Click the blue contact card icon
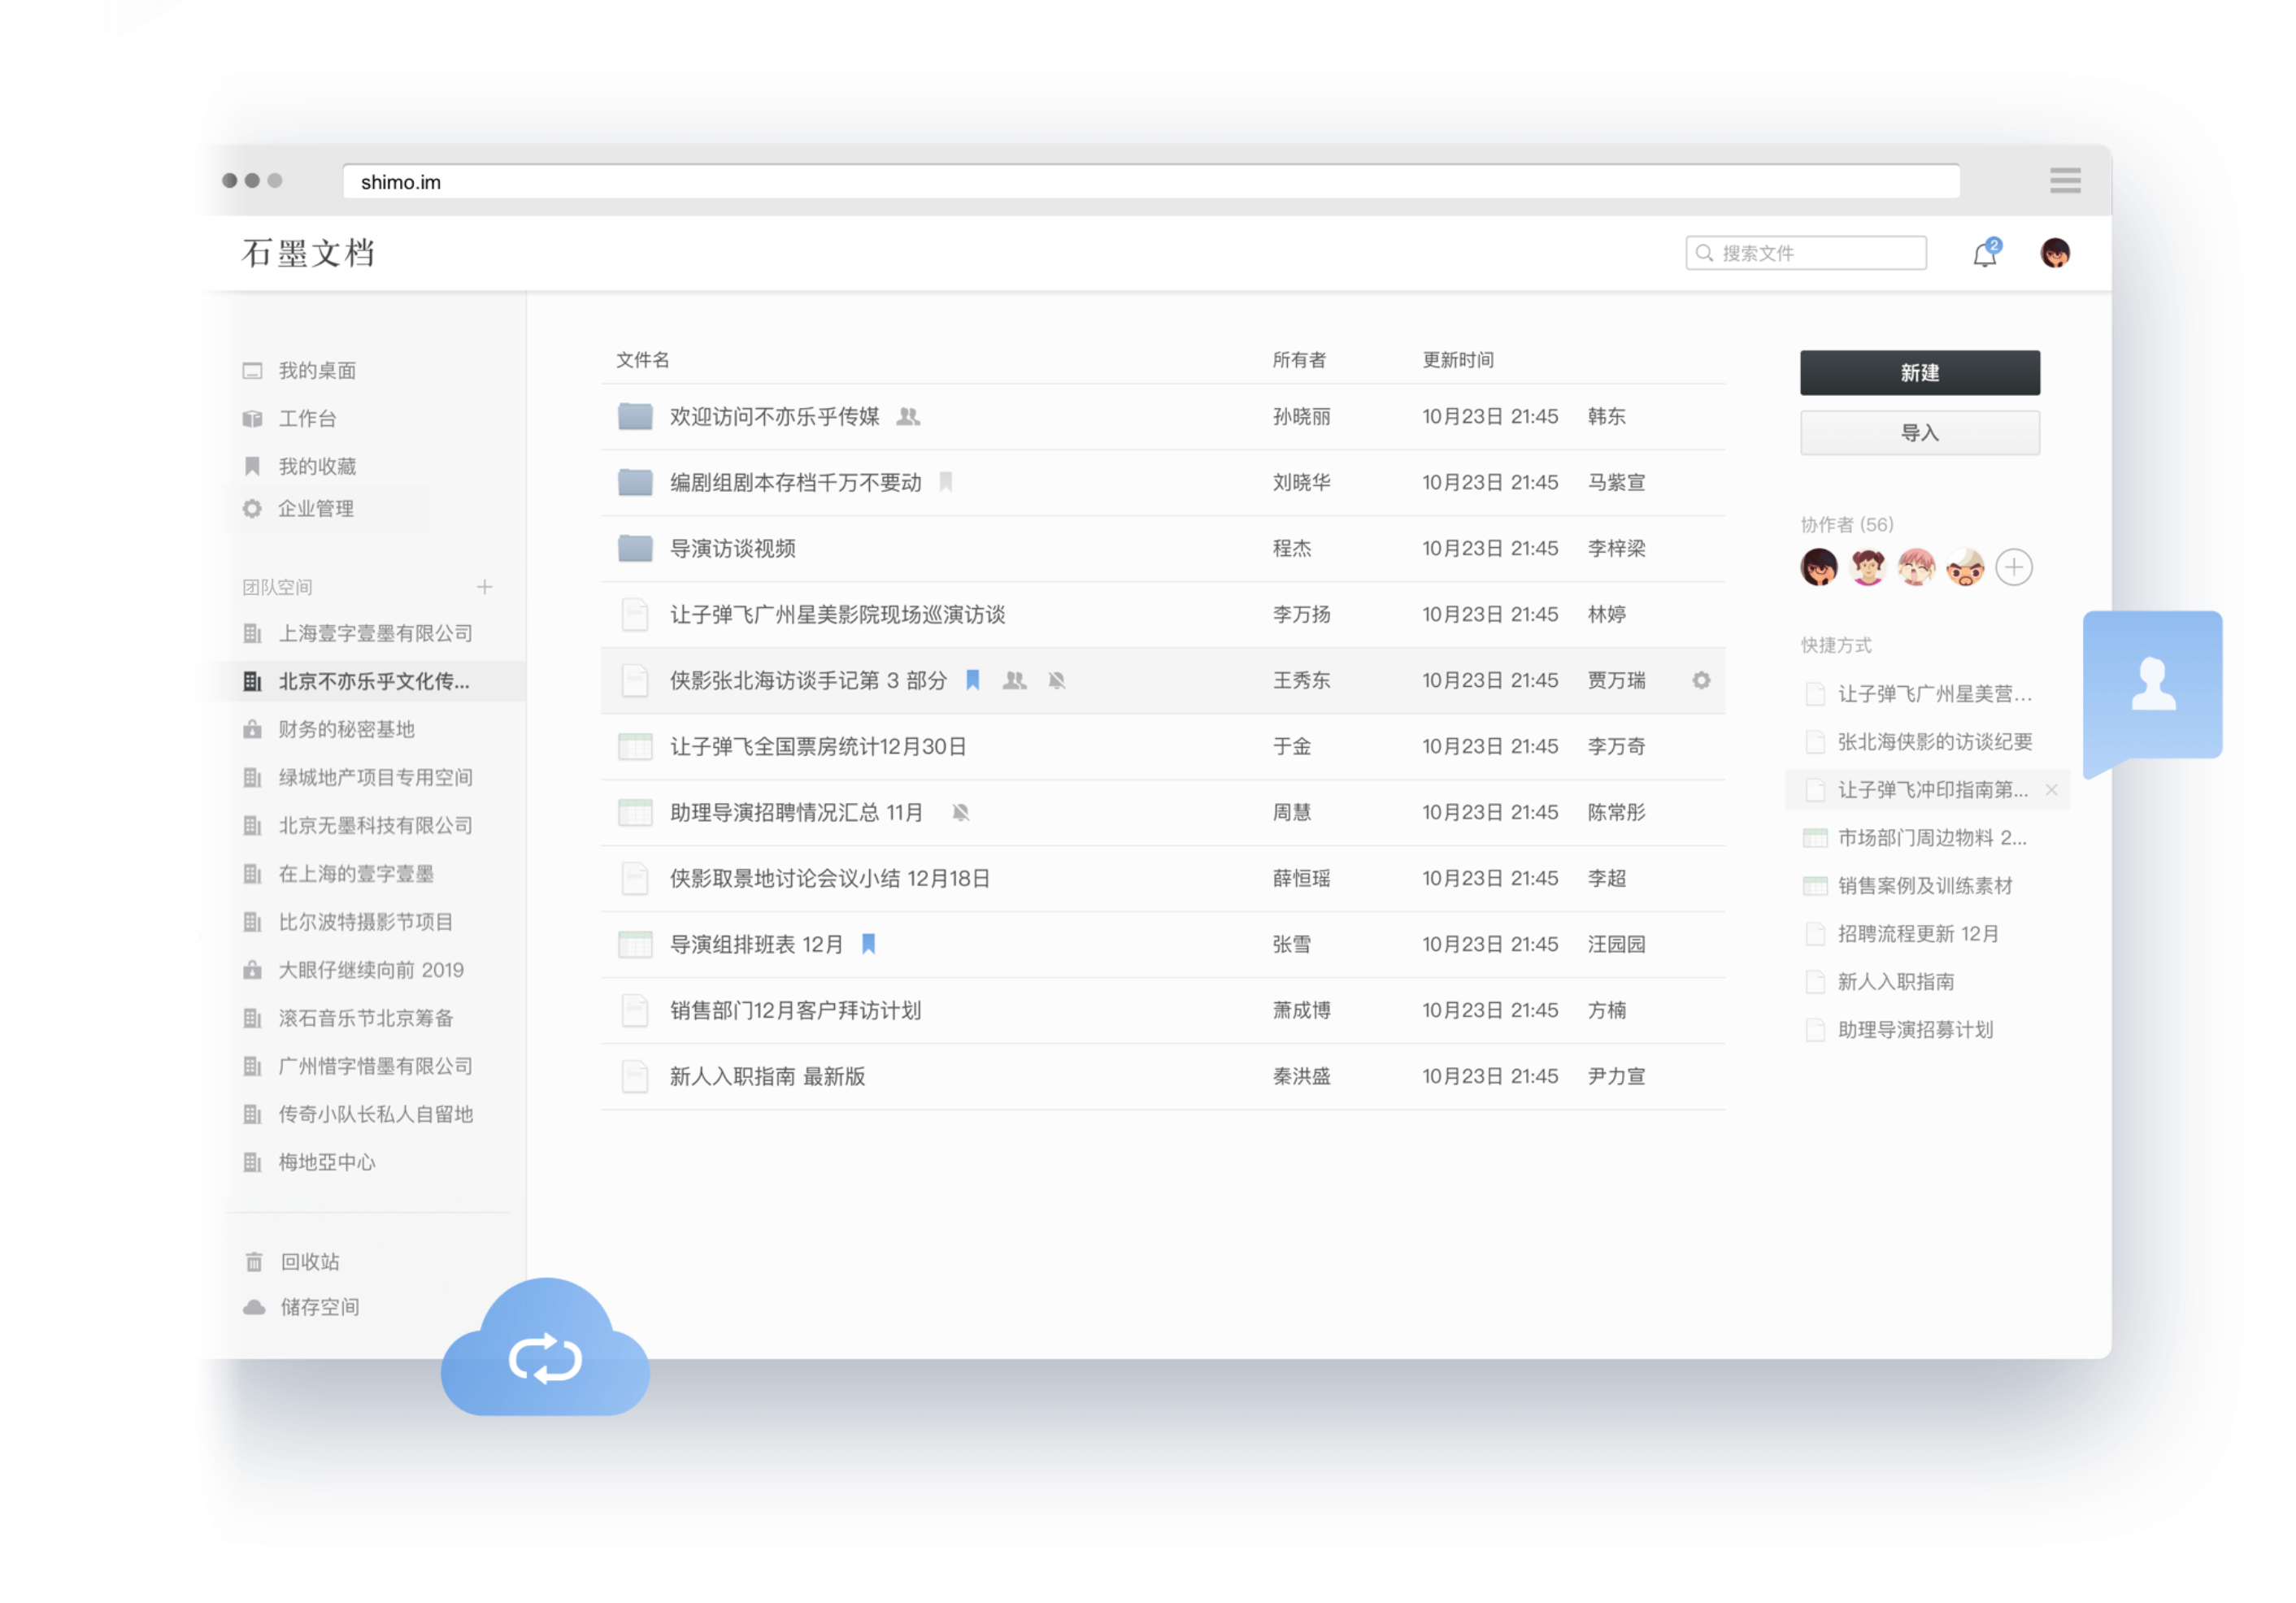Viewport: 2296px width, 1603px height. pyautogui.click(x=2152, y=686)
